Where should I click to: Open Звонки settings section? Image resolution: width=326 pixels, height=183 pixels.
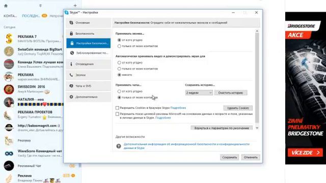89,75
